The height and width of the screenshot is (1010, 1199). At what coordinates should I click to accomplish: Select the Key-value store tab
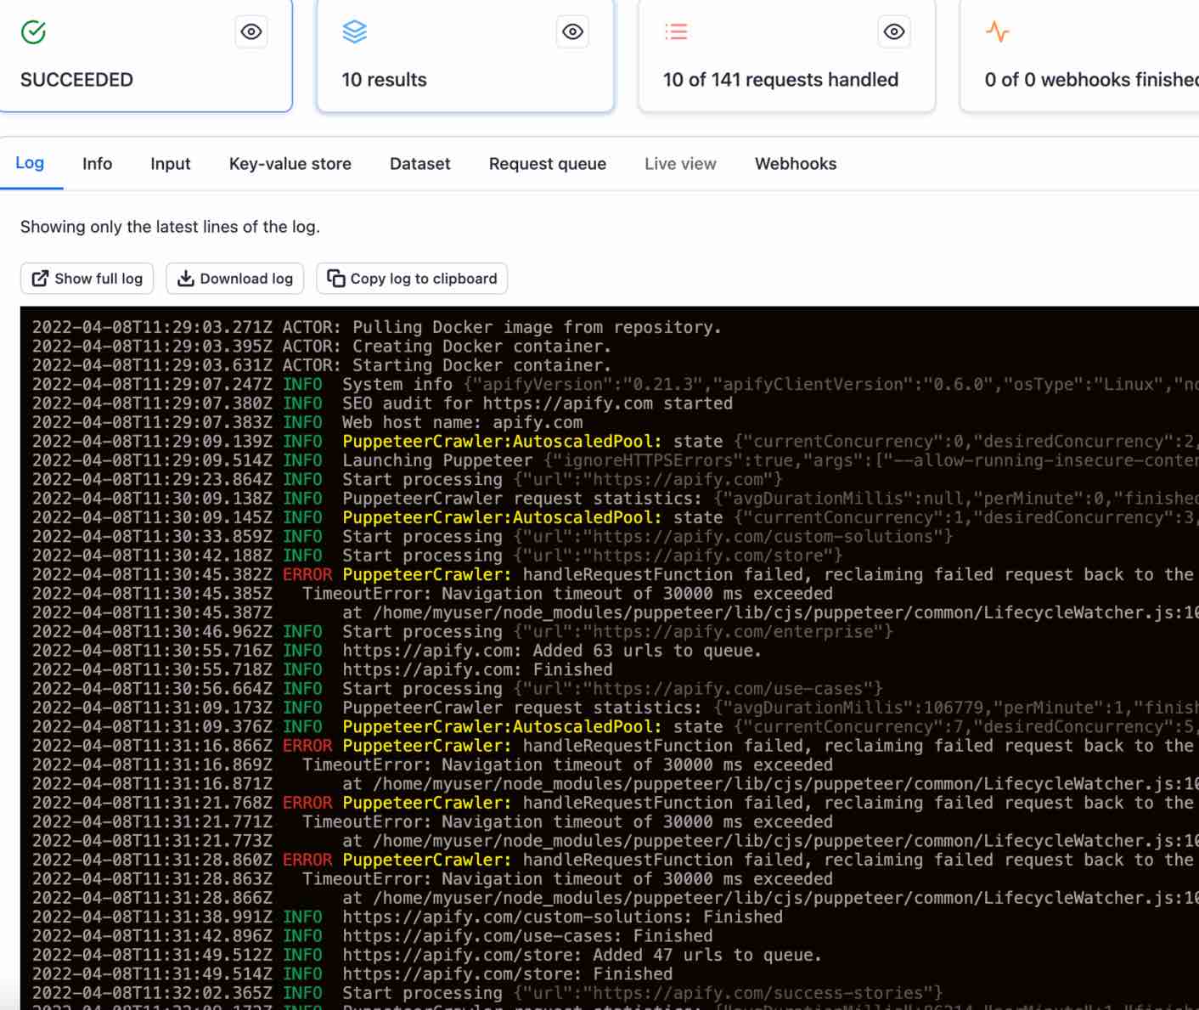[x=290, y=164]
